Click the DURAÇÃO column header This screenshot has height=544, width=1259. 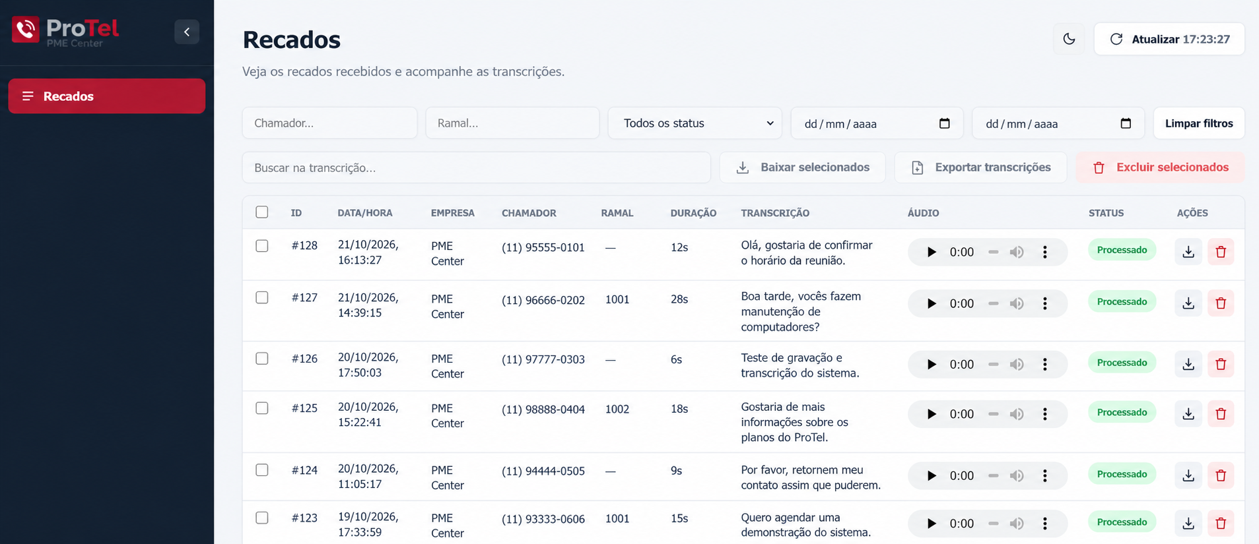tap(693, 213)
